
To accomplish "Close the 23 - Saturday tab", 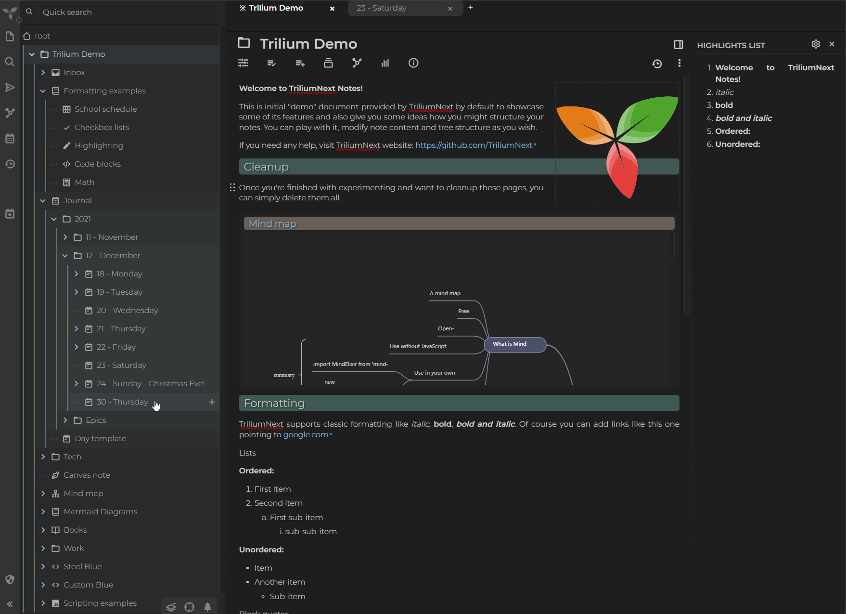I will tap(450, 8).
